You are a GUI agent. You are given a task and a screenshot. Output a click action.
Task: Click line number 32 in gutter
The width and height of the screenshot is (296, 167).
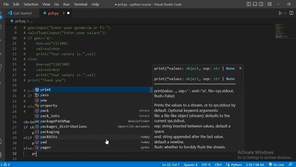14,154
